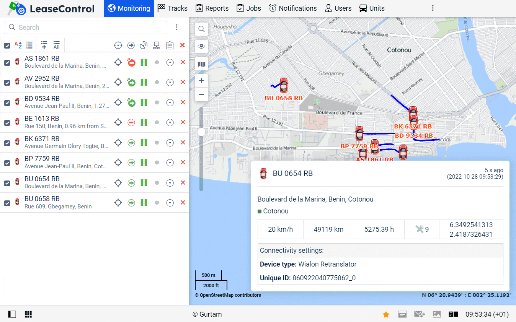
Task: Open the messages envelope icon in footer
Action: point(420,314)
